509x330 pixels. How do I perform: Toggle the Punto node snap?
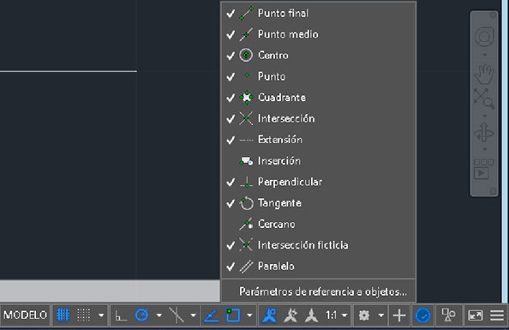click(318, 76)
